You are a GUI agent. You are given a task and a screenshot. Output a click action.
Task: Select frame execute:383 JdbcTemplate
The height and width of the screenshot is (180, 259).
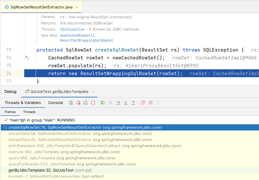130,152
